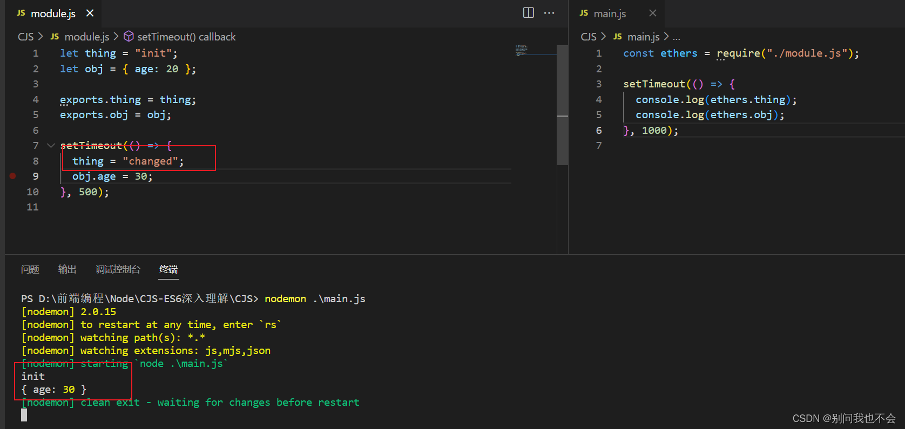Close the module.js tab
Image resolution: width=905 pixels, height=429 pixels.
tap(90, 13)
